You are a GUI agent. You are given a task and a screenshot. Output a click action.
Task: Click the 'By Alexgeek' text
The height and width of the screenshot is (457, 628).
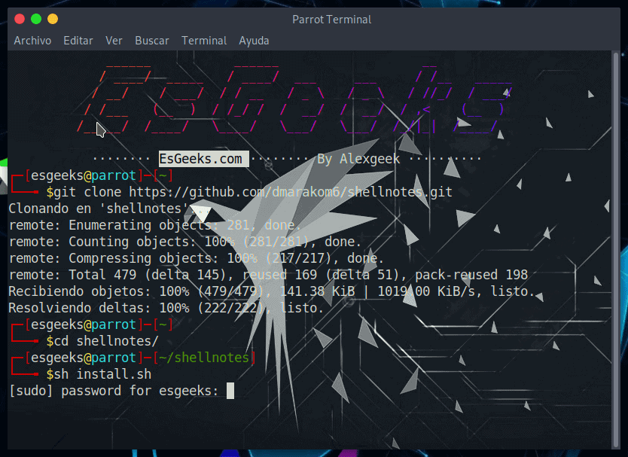tap(358, 159)
